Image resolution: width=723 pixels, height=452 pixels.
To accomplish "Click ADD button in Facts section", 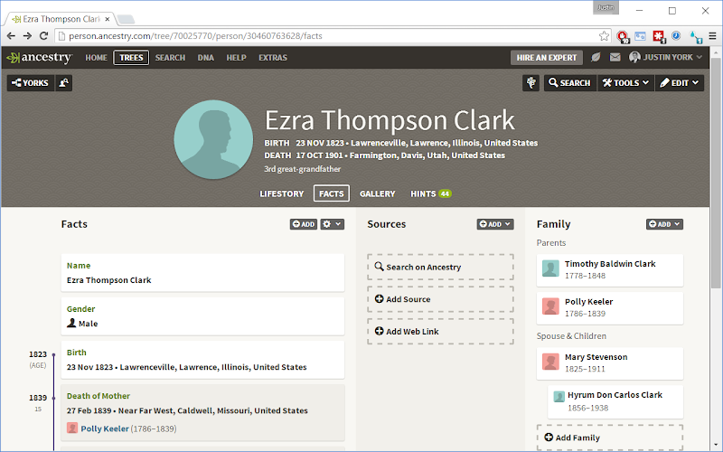I will (x=304, y=224).
